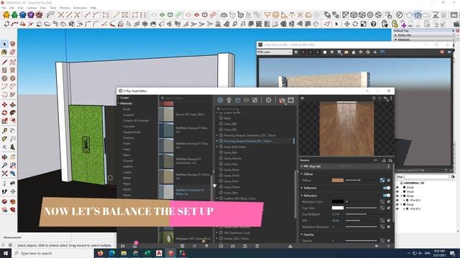The width and height of the screenshot is (460, 258).
Task: Open AutoCAD from the taskbar
Action: coord(159,253)
